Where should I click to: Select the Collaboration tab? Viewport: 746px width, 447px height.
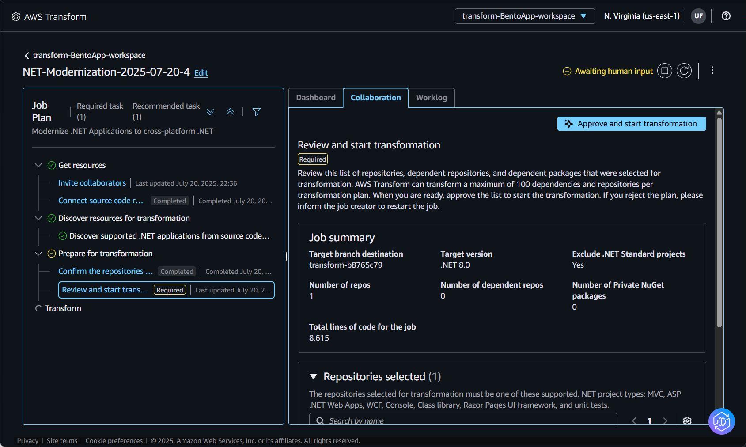coord(376,98)
